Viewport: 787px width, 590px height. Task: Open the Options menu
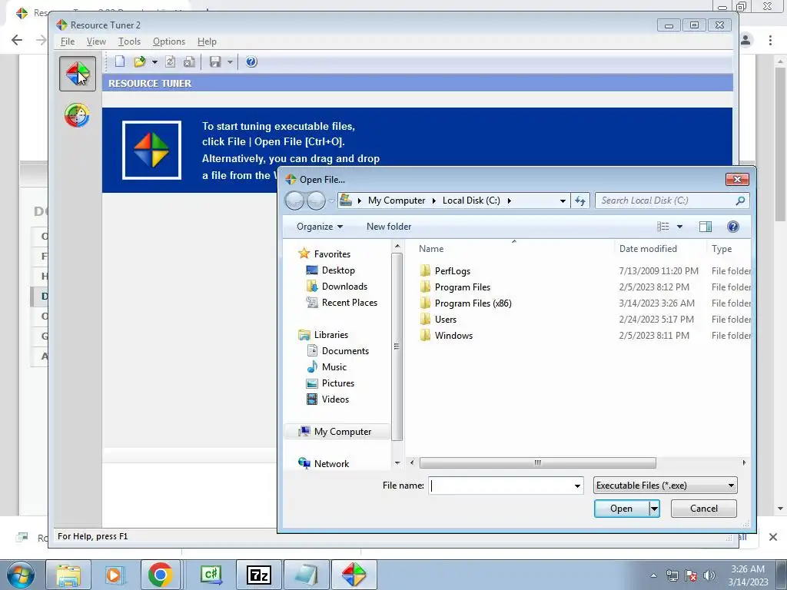[x=168, y=41]
